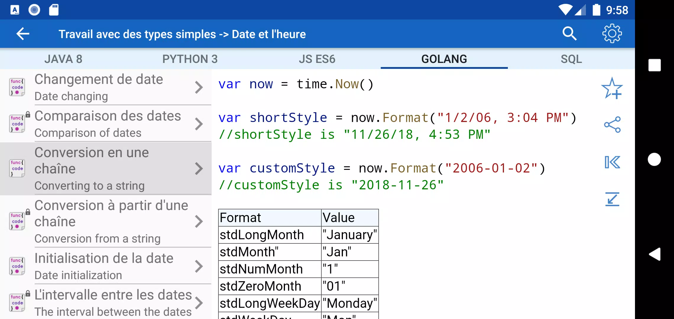Screen dimensions: 674x319
Task: Tap the 'stdMonth"' table cell
Action: tap(270, 252)
